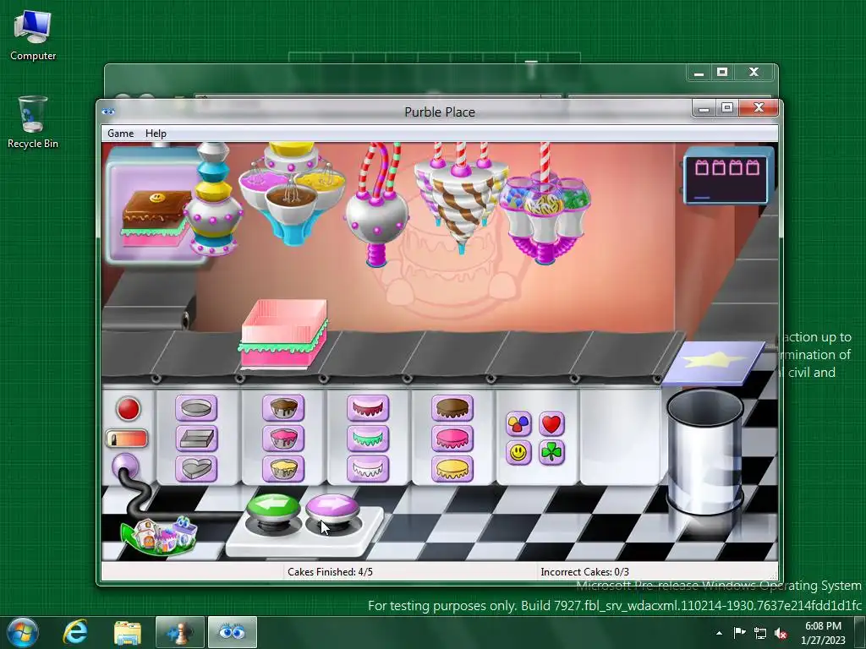This screenshot has width=866, height=649.
Task: Choose the yellow vanilla batter bowl button
Action: point(282,469)
